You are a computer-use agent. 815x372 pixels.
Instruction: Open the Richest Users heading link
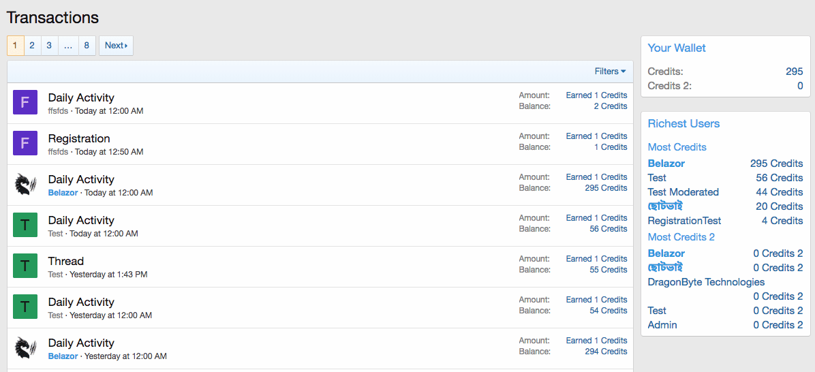click(x=683, y=123)
